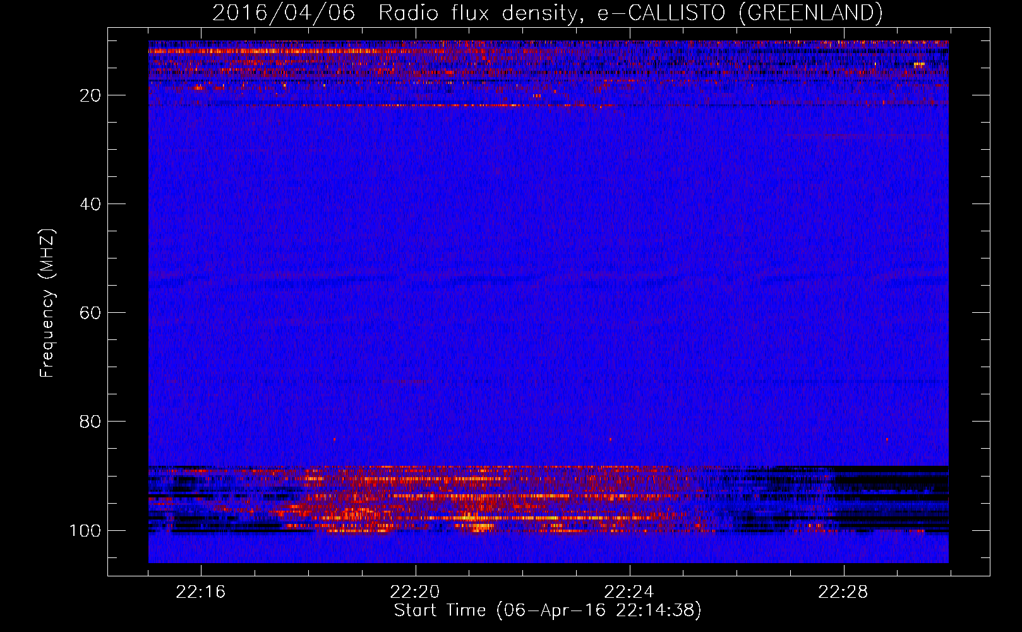Click the 22:28 time tick label
Viewport: 1022px width, 632px height.
coord(843,592)
